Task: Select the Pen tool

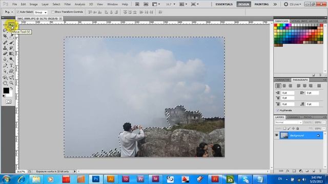Action: tap(5, 66)
